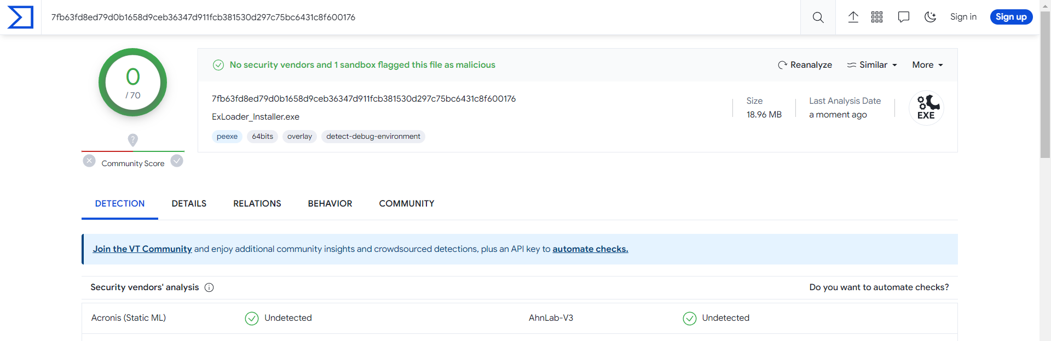Vote negative with Community Score X
1051x341 pixels.
click(x=89, y=161)
